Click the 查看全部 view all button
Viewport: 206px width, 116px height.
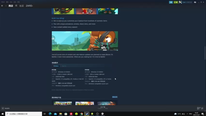click(x=115, y=97)
